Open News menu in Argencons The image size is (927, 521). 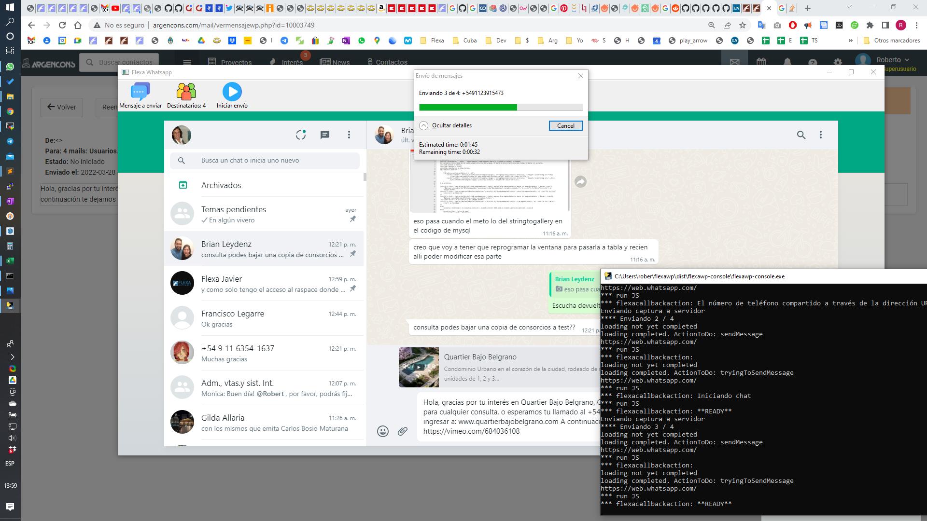(x=335, y=62)
